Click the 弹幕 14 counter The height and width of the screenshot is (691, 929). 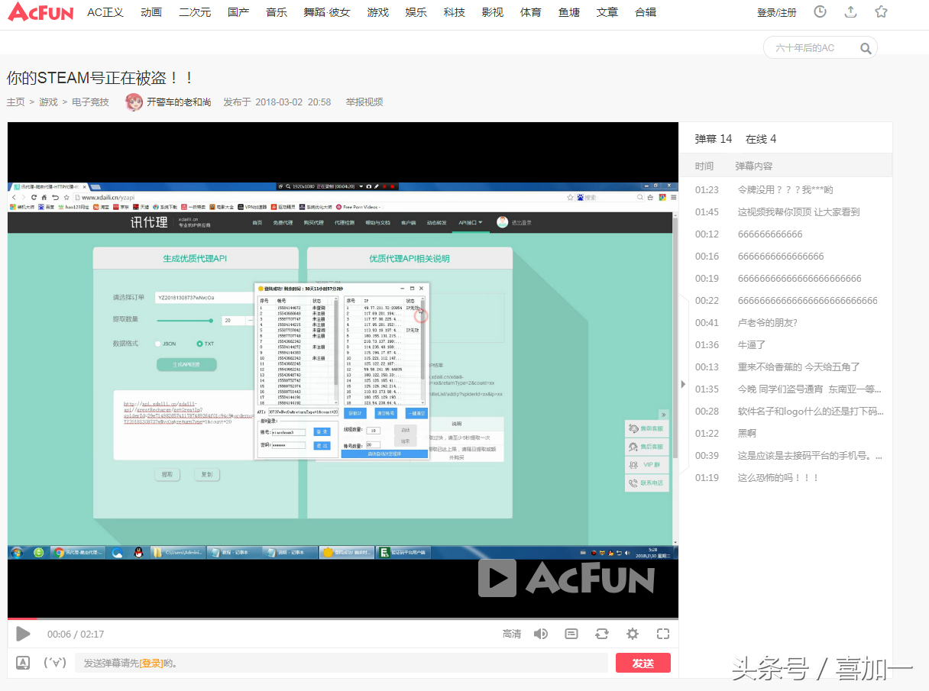click(x=714, y=139)
